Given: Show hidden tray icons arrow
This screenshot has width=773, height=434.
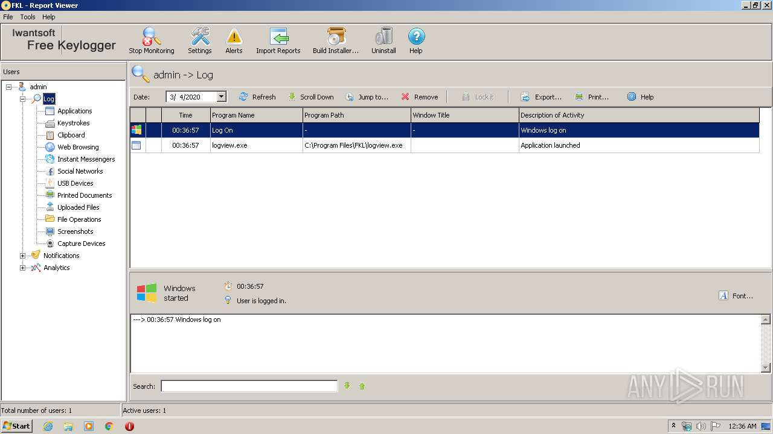Looking at the screenshot, I should click(673, 426).
